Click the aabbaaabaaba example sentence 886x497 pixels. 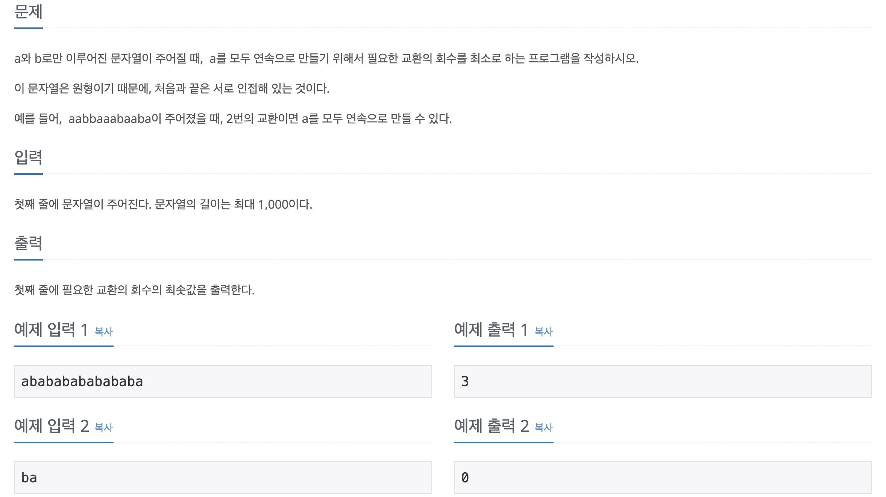pos(233,118)
